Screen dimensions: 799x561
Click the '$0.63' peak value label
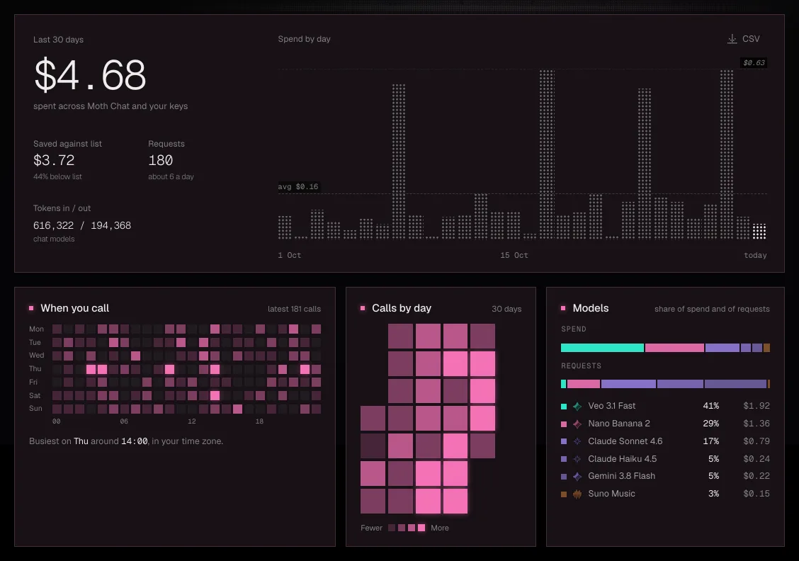pos(754,62)
